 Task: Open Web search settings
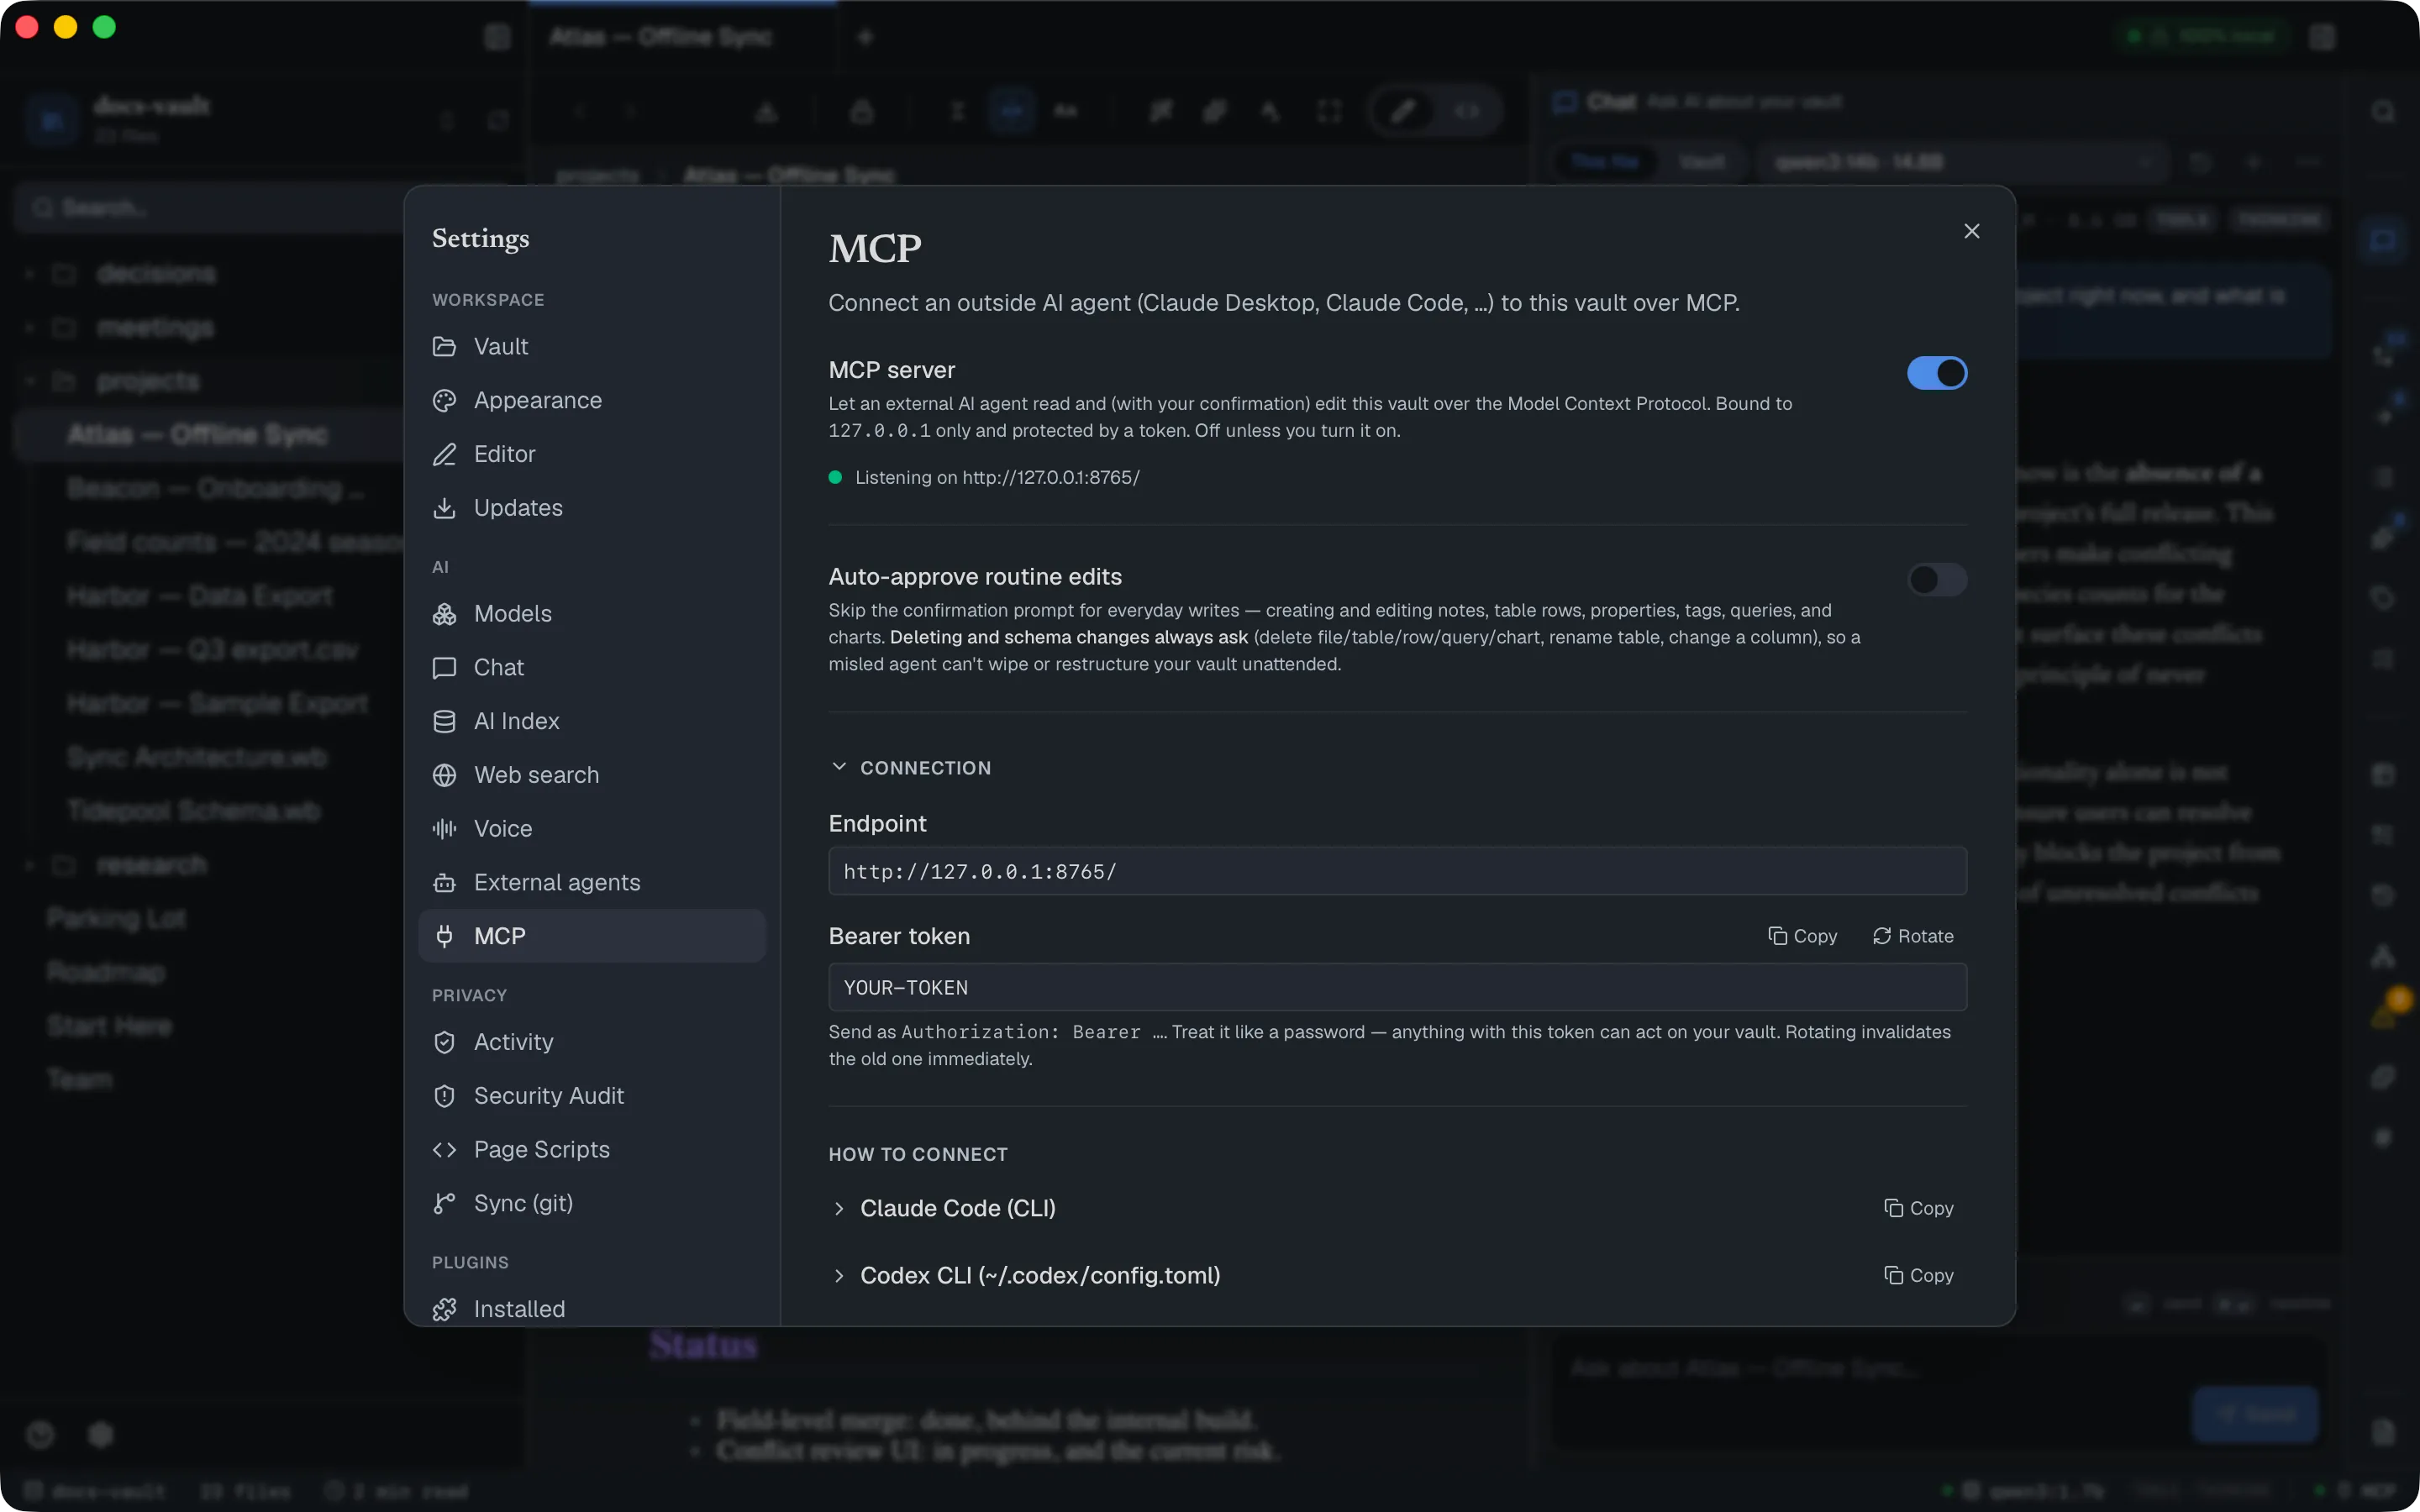click(x=592, y=775)
